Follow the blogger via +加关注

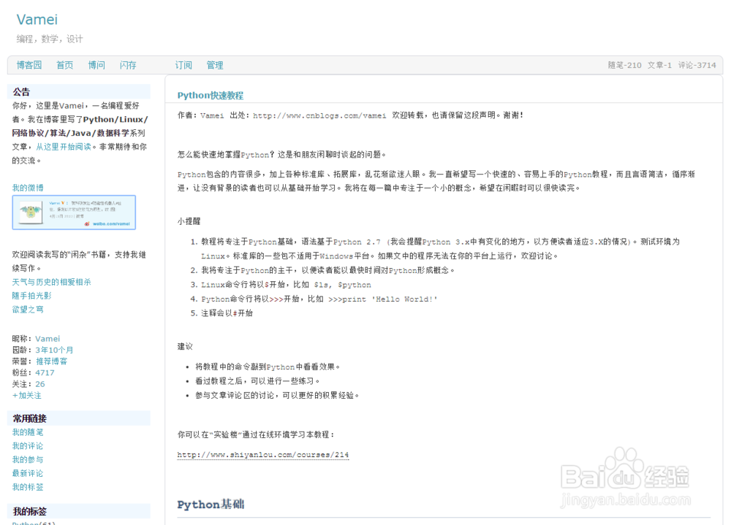[27, 395]
